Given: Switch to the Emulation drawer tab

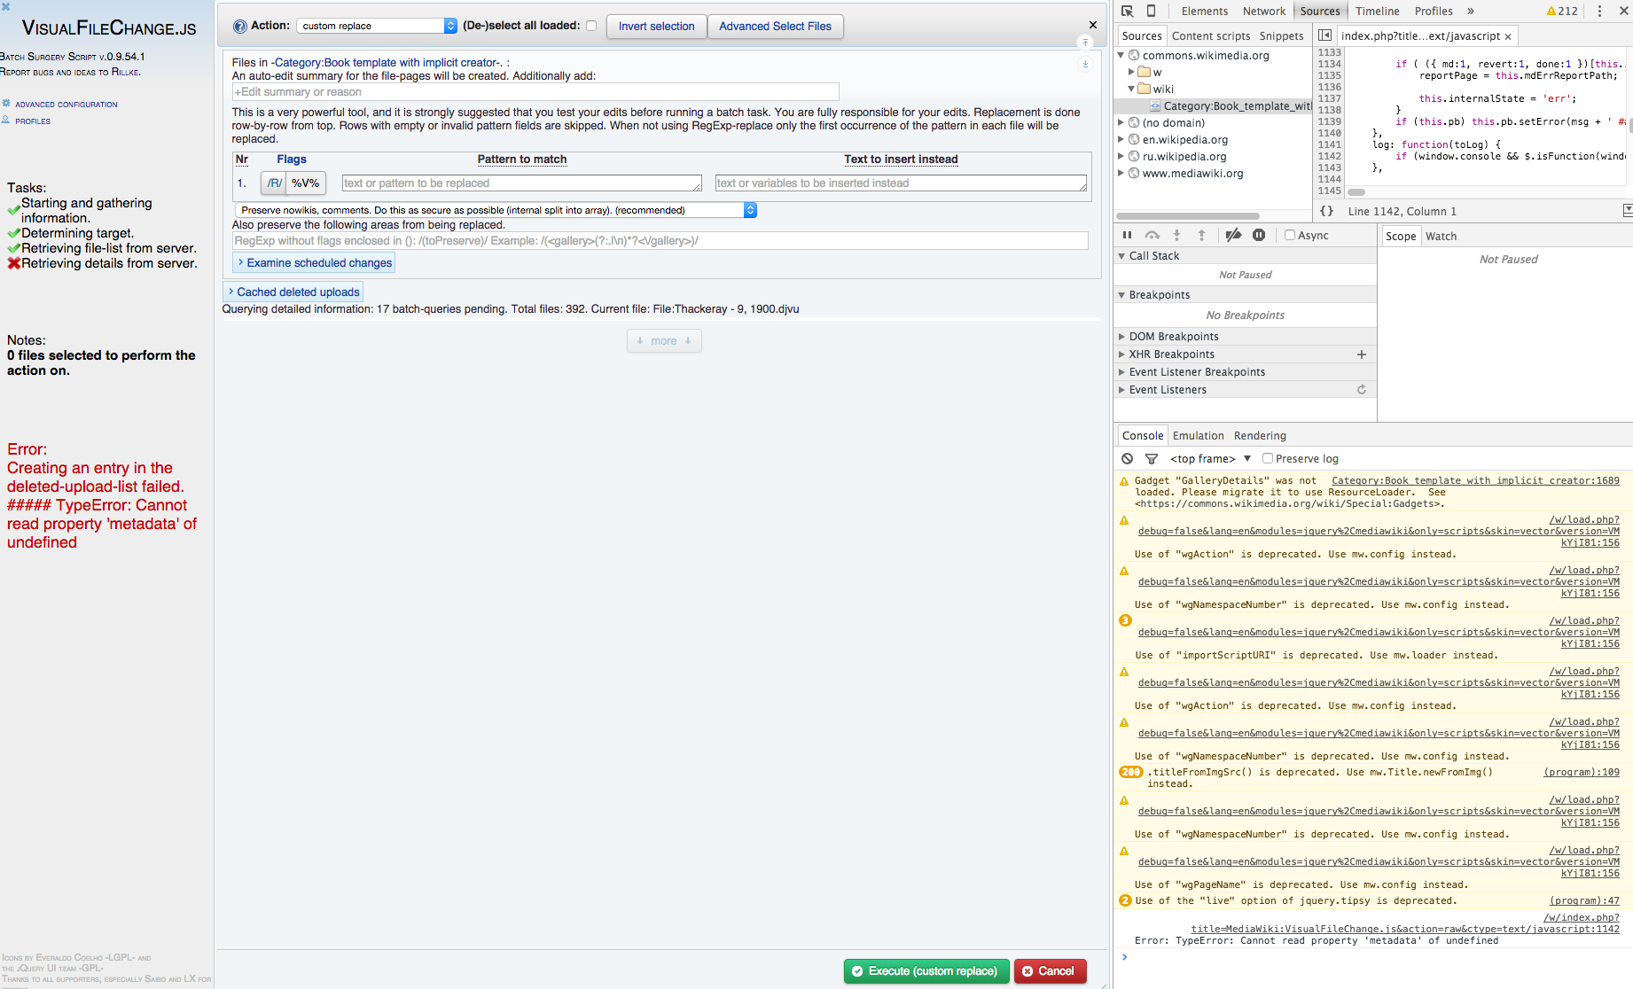Looking at the screenshot, I should tap(1198, 436).
